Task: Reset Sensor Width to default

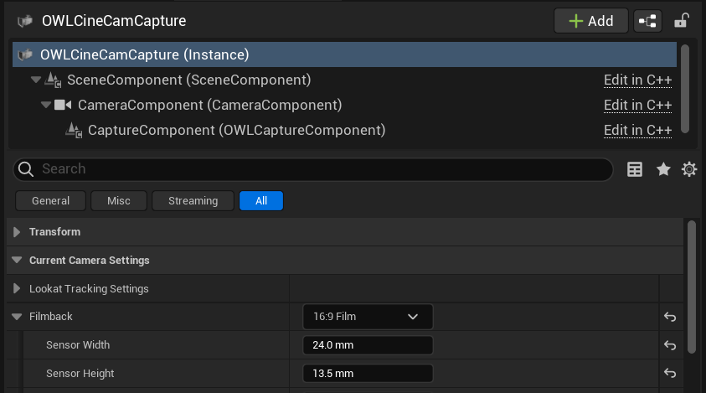Action: [670, 345]
